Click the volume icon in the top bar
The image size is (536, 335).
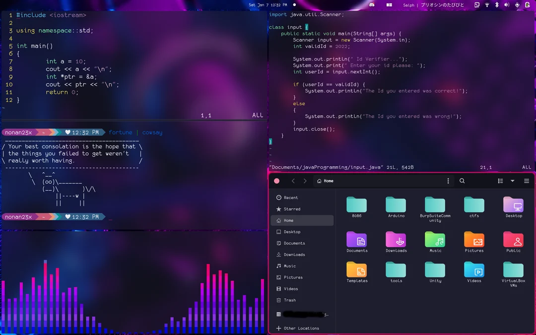[507, 4]
